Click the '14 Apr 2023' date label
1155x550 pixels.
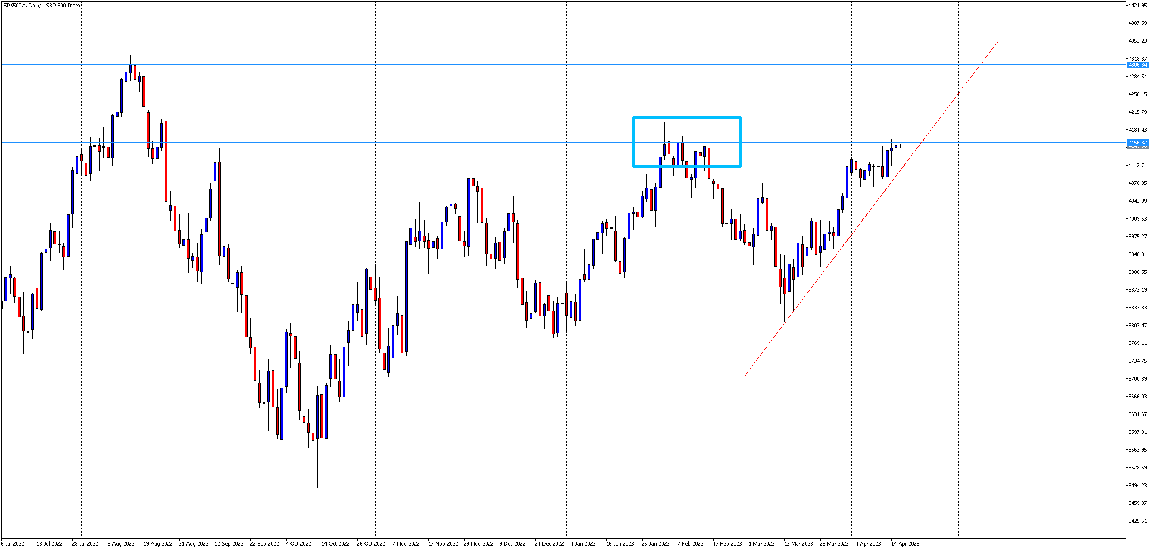click(905, 544)
